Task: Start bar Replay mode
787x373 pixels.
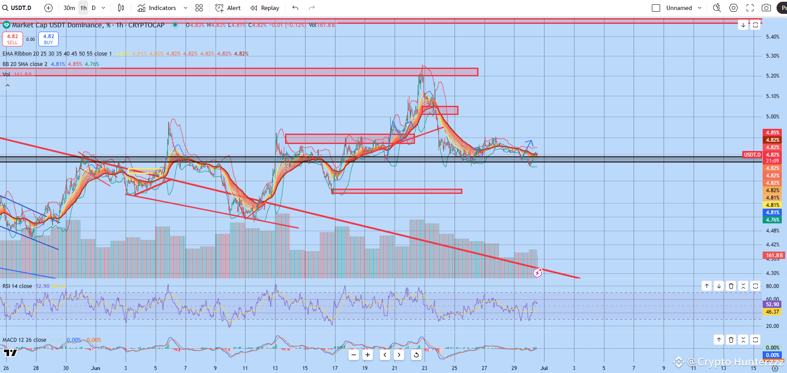Action: coord(265,8)
